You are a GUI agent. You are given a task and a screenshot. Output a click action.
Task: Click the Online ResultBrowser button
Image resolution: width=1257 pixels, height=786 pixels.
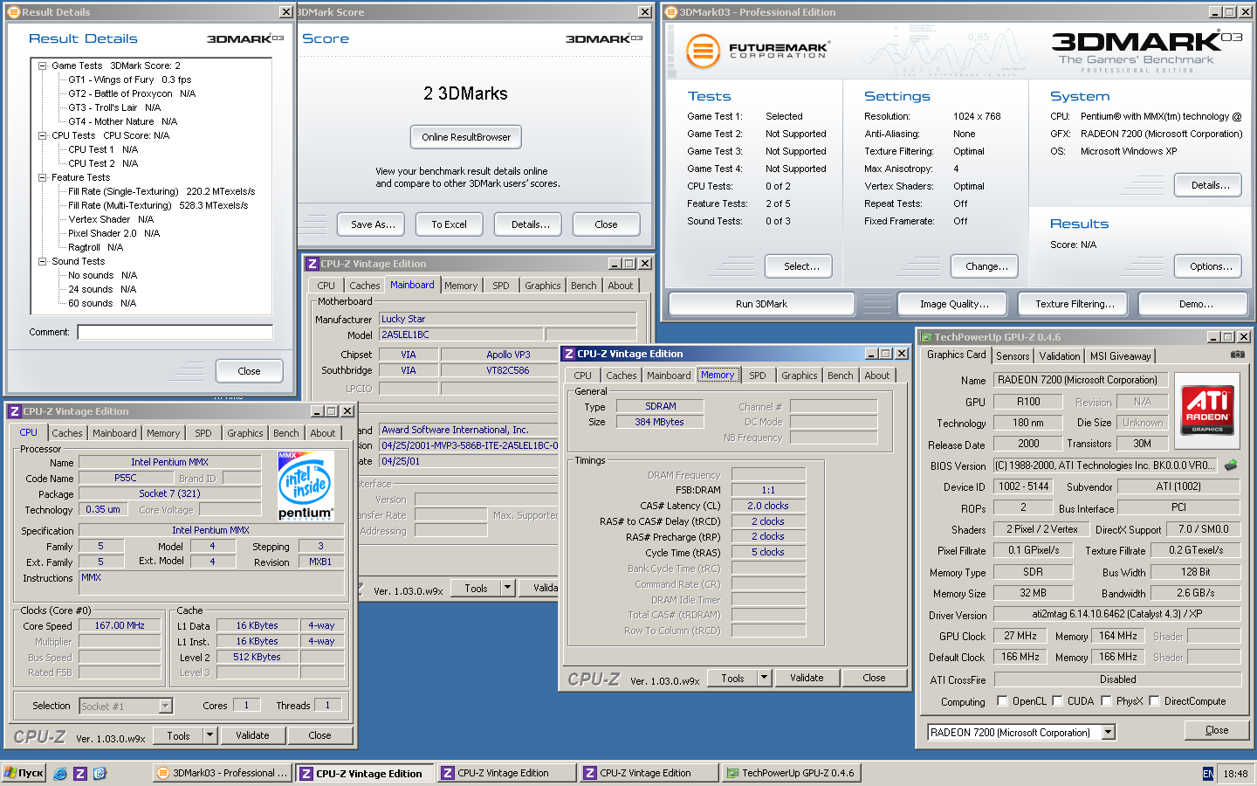(x=466, y=137)
